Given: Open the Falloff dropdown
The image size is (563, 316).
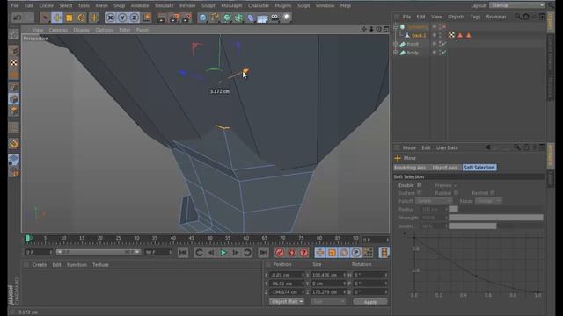Looking at the screenshot, I should [434, 201].
